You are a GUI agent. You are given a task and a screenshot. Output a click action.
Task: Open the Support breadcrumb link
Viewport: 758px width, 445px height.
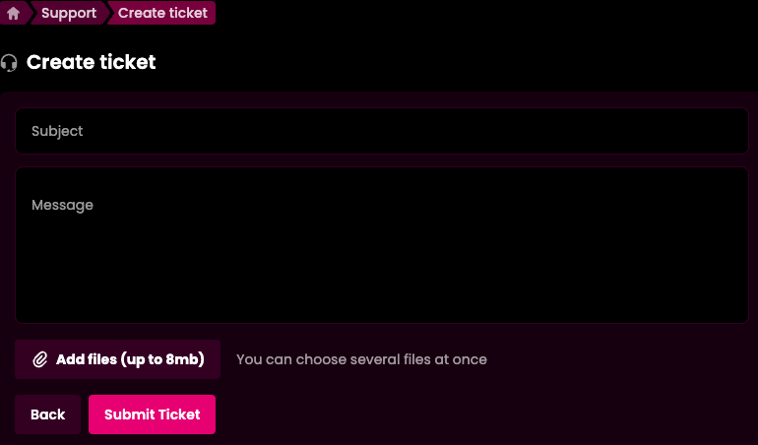click(68, 13)
